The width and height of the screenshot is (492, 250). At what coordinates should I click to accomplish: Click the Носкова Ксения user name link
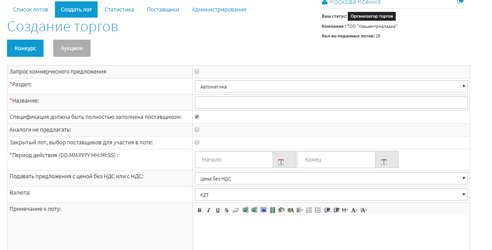(354, 2)
